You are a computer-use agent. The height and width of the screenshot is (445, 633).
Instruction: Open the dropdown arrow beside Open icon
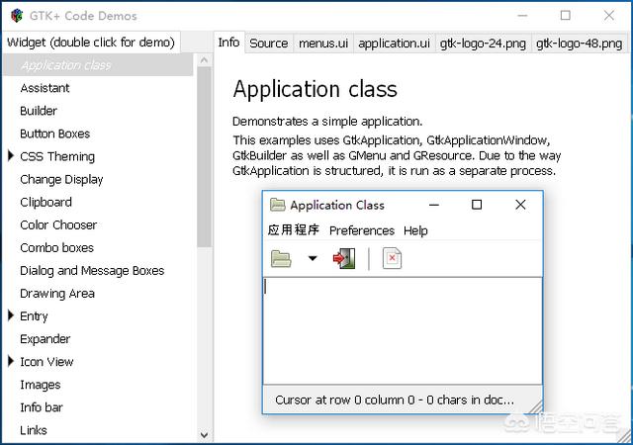point(312,259)
